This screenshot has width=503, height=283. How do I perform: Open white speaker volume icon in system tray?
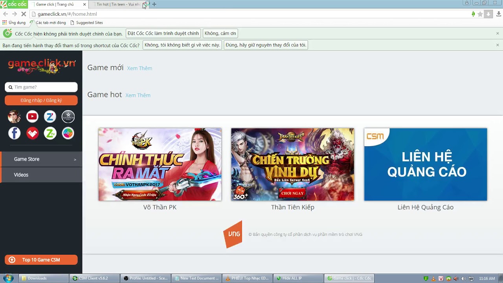[x=464, y=278]
